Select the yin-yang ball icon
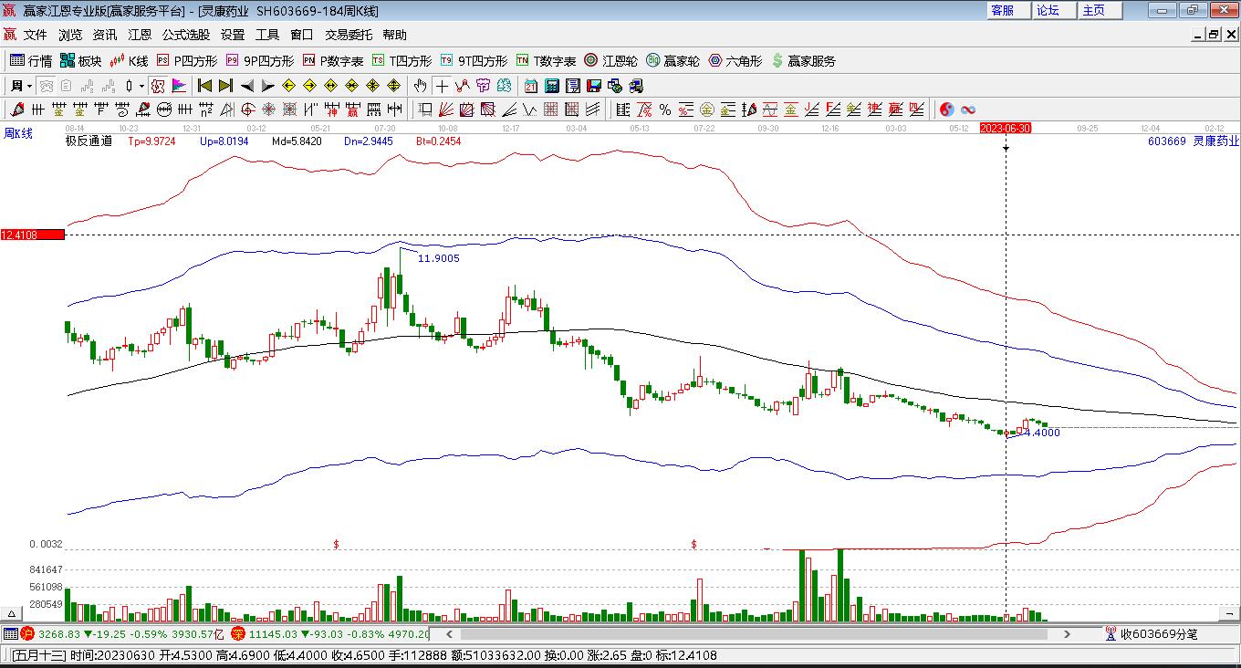 [947, 110]
